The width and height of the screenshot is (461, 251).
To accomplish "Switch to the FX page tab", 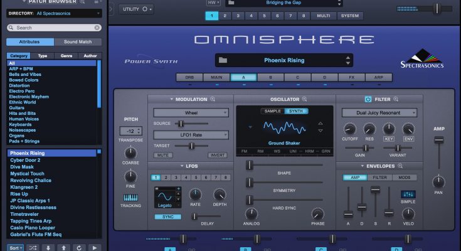I will pyautogui.click(x=351, y=78).
